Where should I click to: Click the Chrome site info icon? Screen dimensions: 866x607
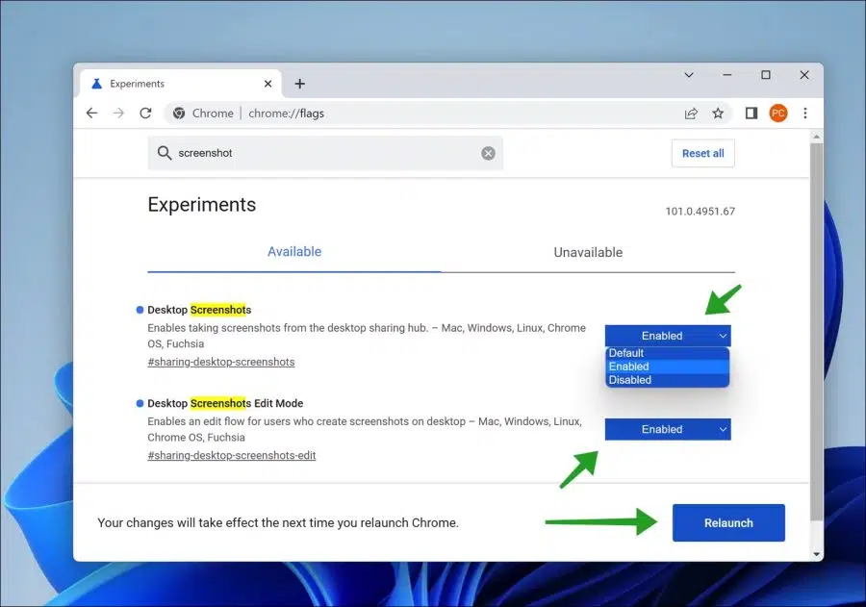point(178,114)
